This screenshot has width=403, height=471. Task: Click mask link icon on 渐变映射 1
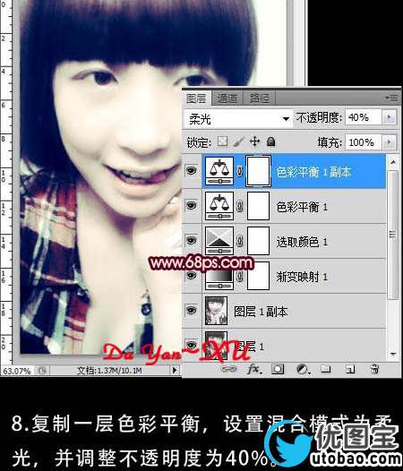pyautogui.click(x=240, y=277)
